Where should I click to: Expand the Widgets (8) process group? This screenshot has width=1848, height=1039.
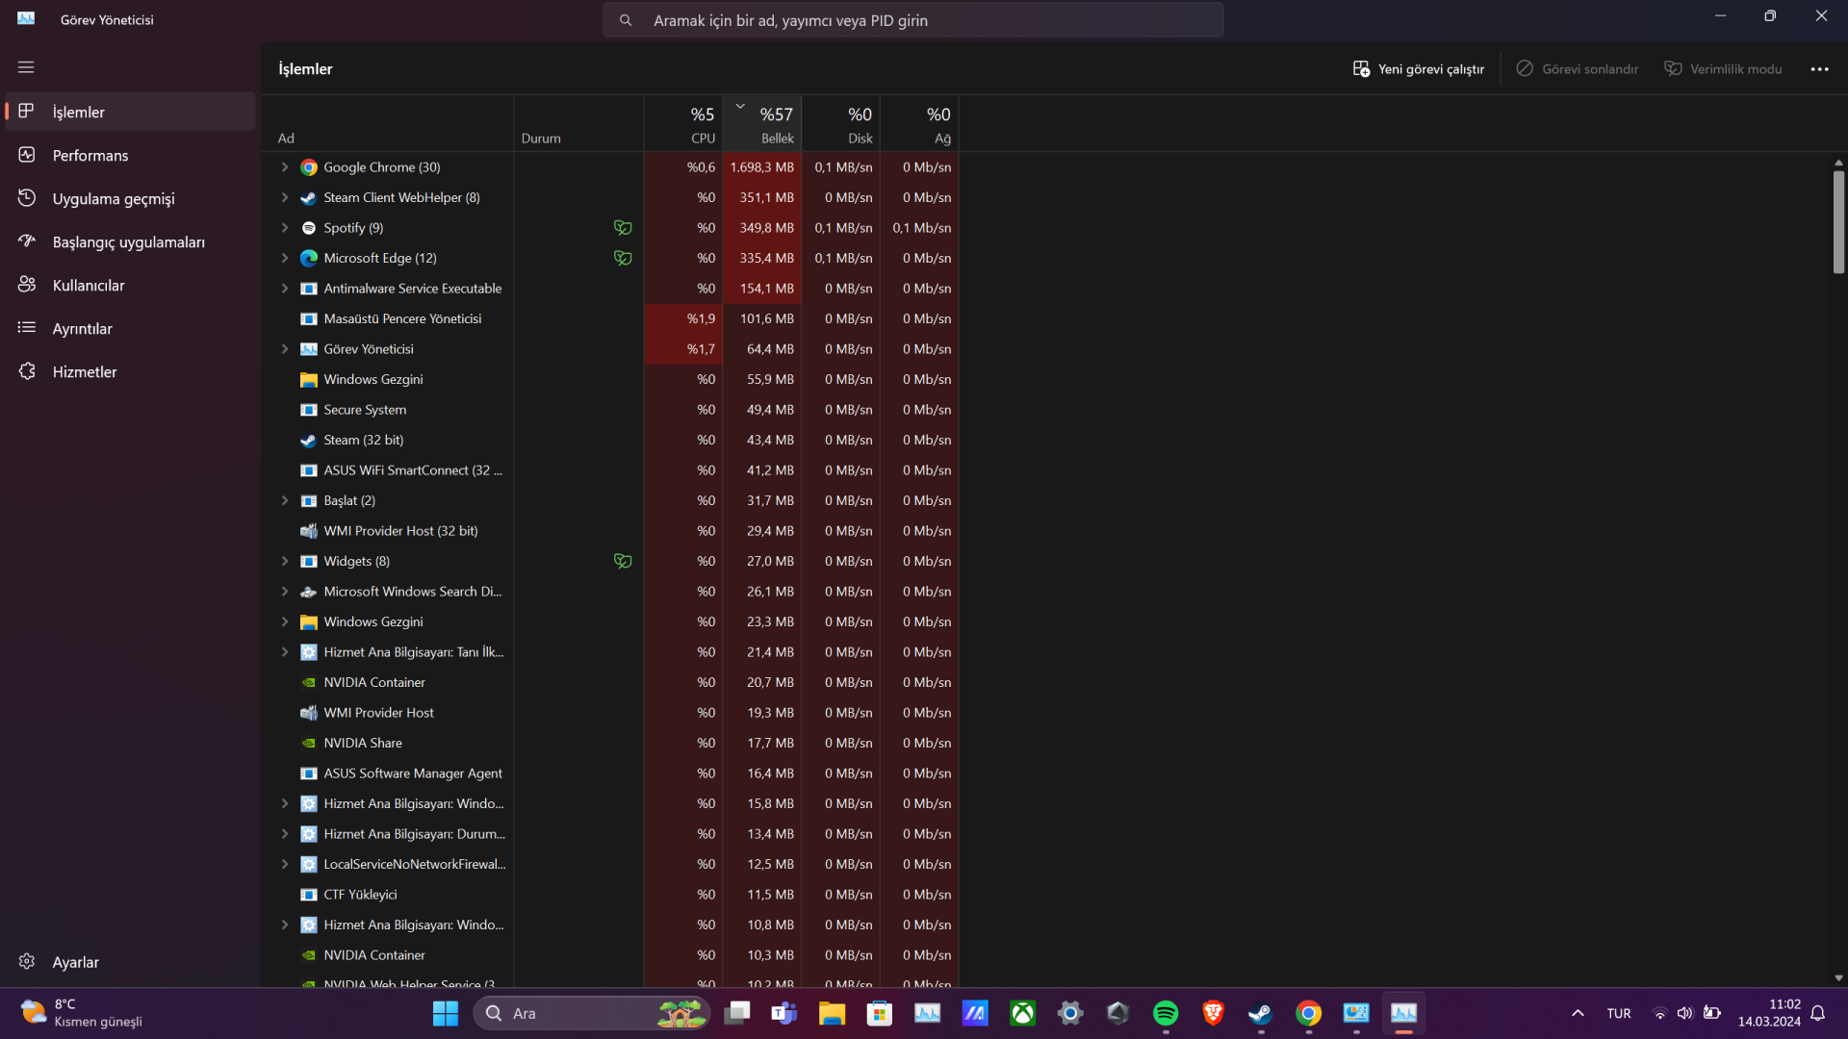click(285, 561)
